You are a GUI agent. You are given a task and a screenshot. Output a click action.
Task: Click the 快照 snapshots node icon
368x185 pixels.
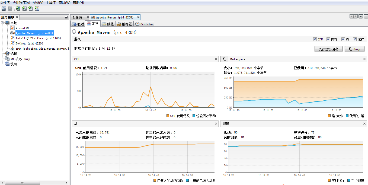point(7,64)
